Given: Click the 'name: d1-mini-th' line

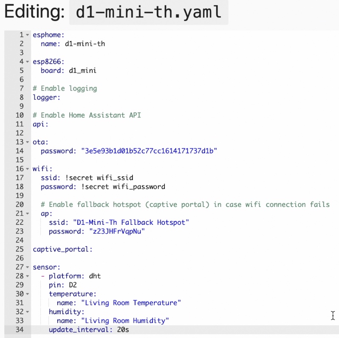Looking at the screenshot, I should point(73,44).
